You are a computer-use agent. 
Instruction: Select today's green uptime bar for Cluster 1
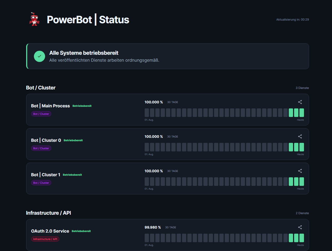(x=302, y=182)
